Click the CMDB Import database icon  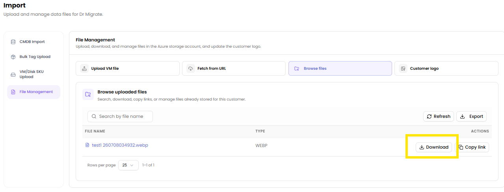(13, 42)
